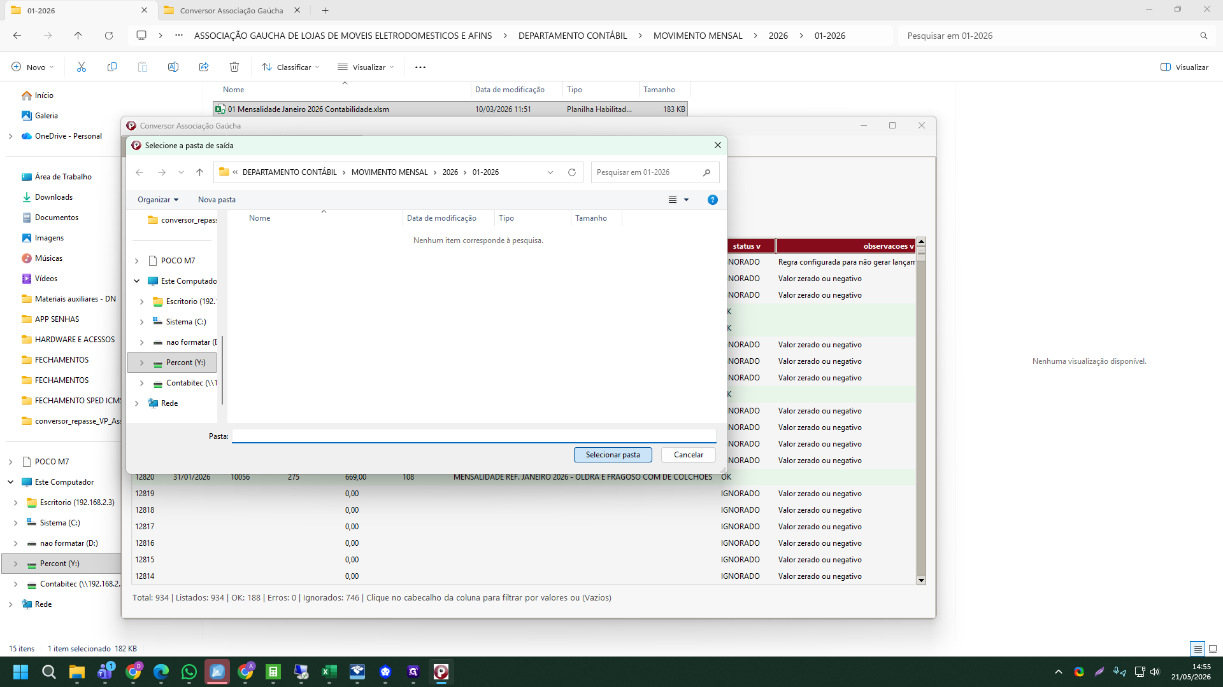Open HARDWARE E ACESSOS in Explorer sidebar
The height and width of the screenshot is (687, 1223).
pos(75,340)
